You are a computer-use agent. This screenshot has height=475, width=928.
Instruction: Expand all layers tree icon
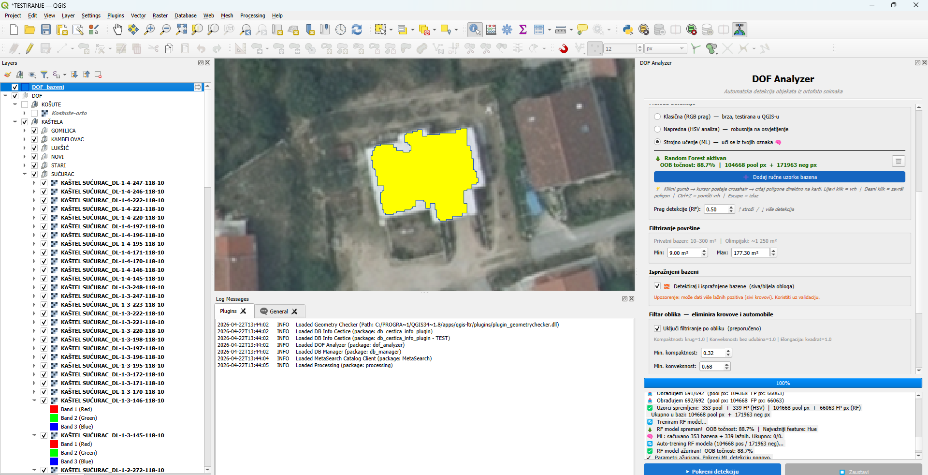click(74, 74)
